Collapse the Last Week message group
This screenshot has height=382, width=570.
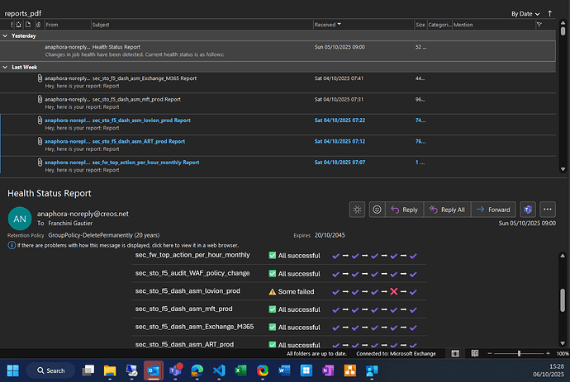pyautogui.click(x=7, y=67)
